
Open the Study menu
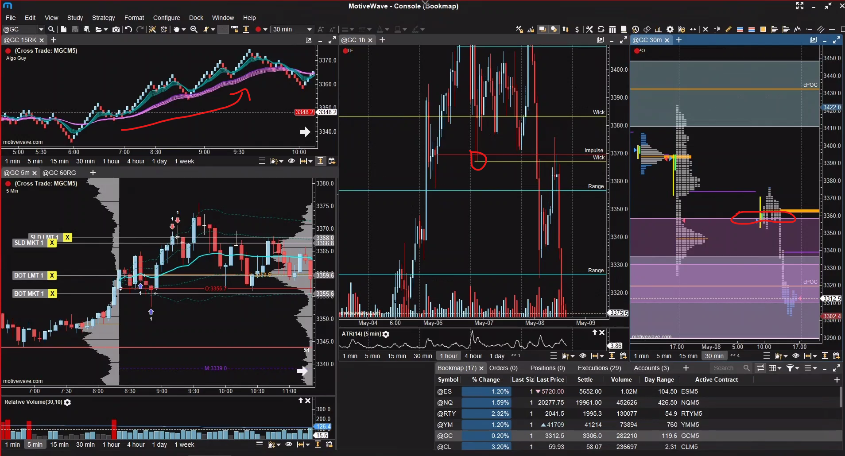click(x=75, y=18)
